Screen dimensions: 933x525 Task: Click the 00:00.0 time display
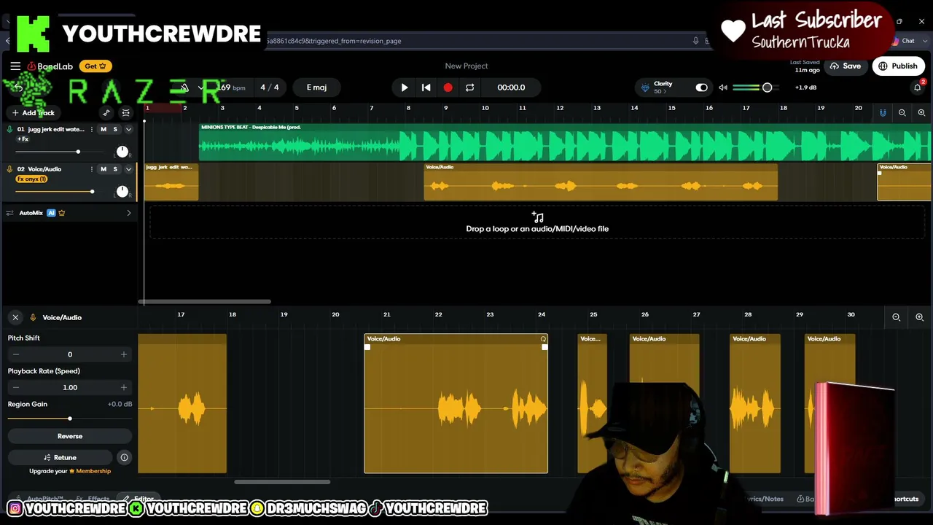(x=511, y=87)
